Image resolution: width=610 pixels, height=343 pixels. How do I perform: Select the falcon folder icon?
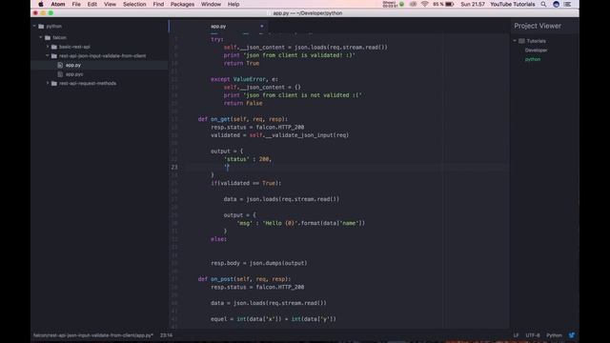48,38
